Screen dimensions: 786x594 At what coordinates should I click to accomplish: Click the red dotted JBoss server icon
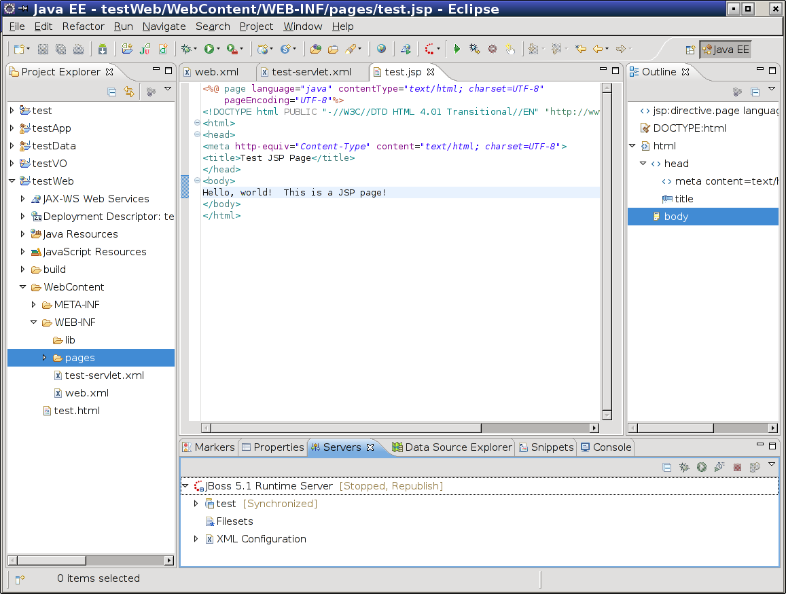pos(429,49)
